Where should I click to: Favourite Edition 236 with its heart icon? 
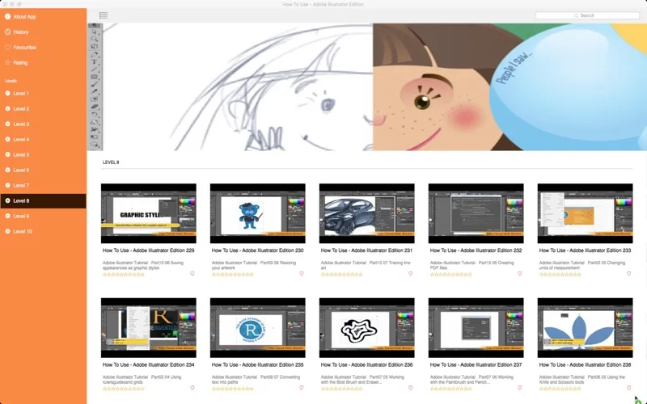tap(411, 388)
